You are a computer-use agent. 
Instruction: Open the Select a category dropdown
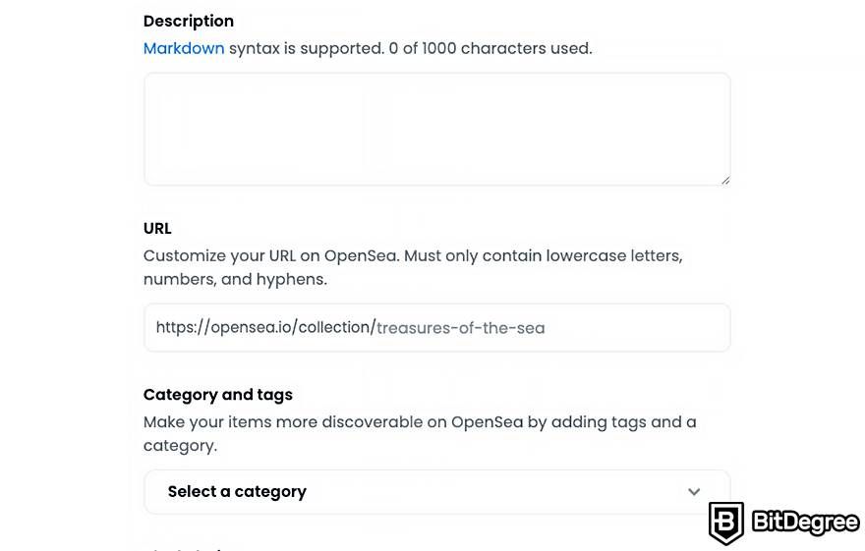(436, 491)
